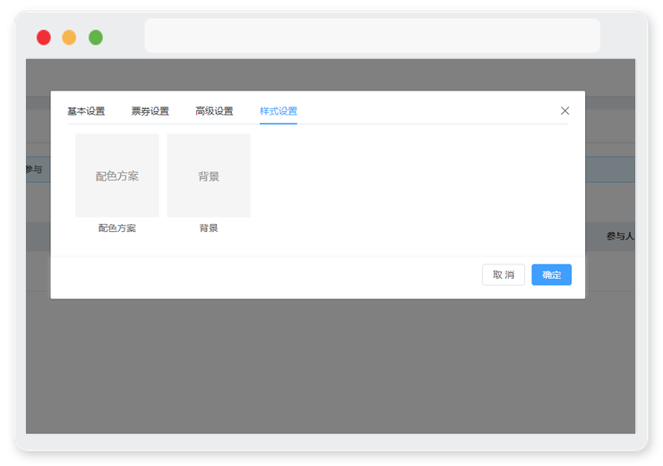Open the 配色方案 thumbnail card
663x466 pixels.
click(117, 176)
